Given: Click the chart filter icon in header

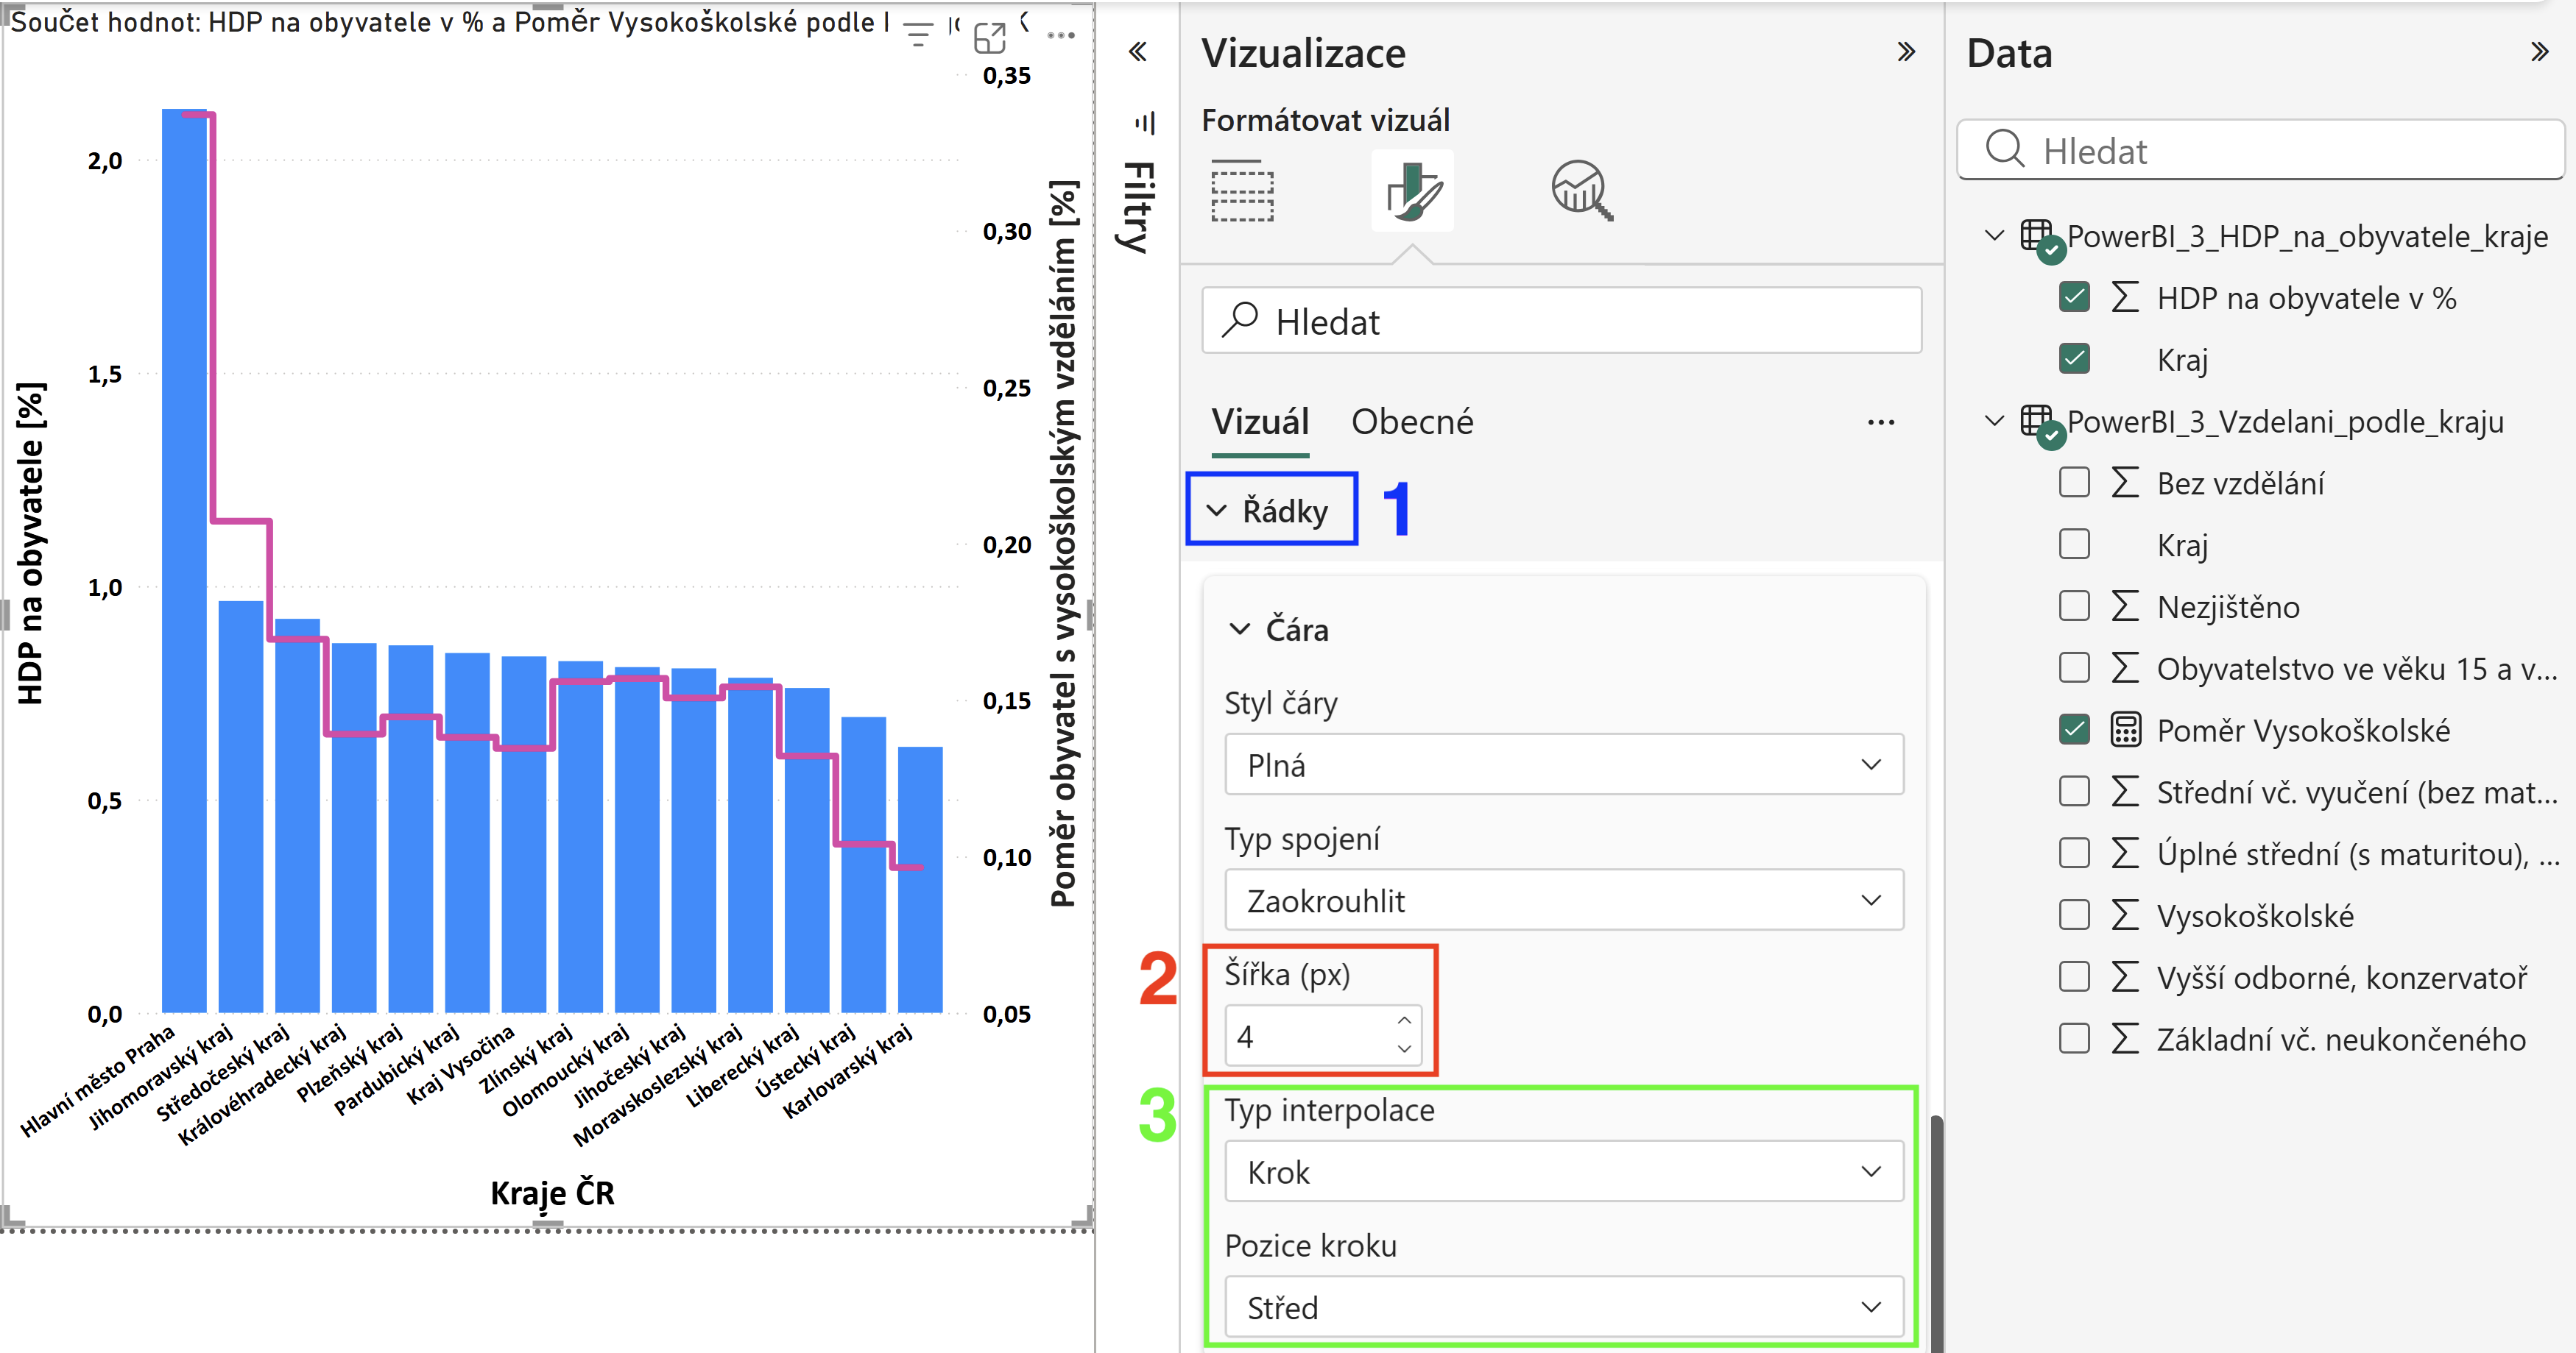Looking at the screenshot, I should (x=918, y=34).
